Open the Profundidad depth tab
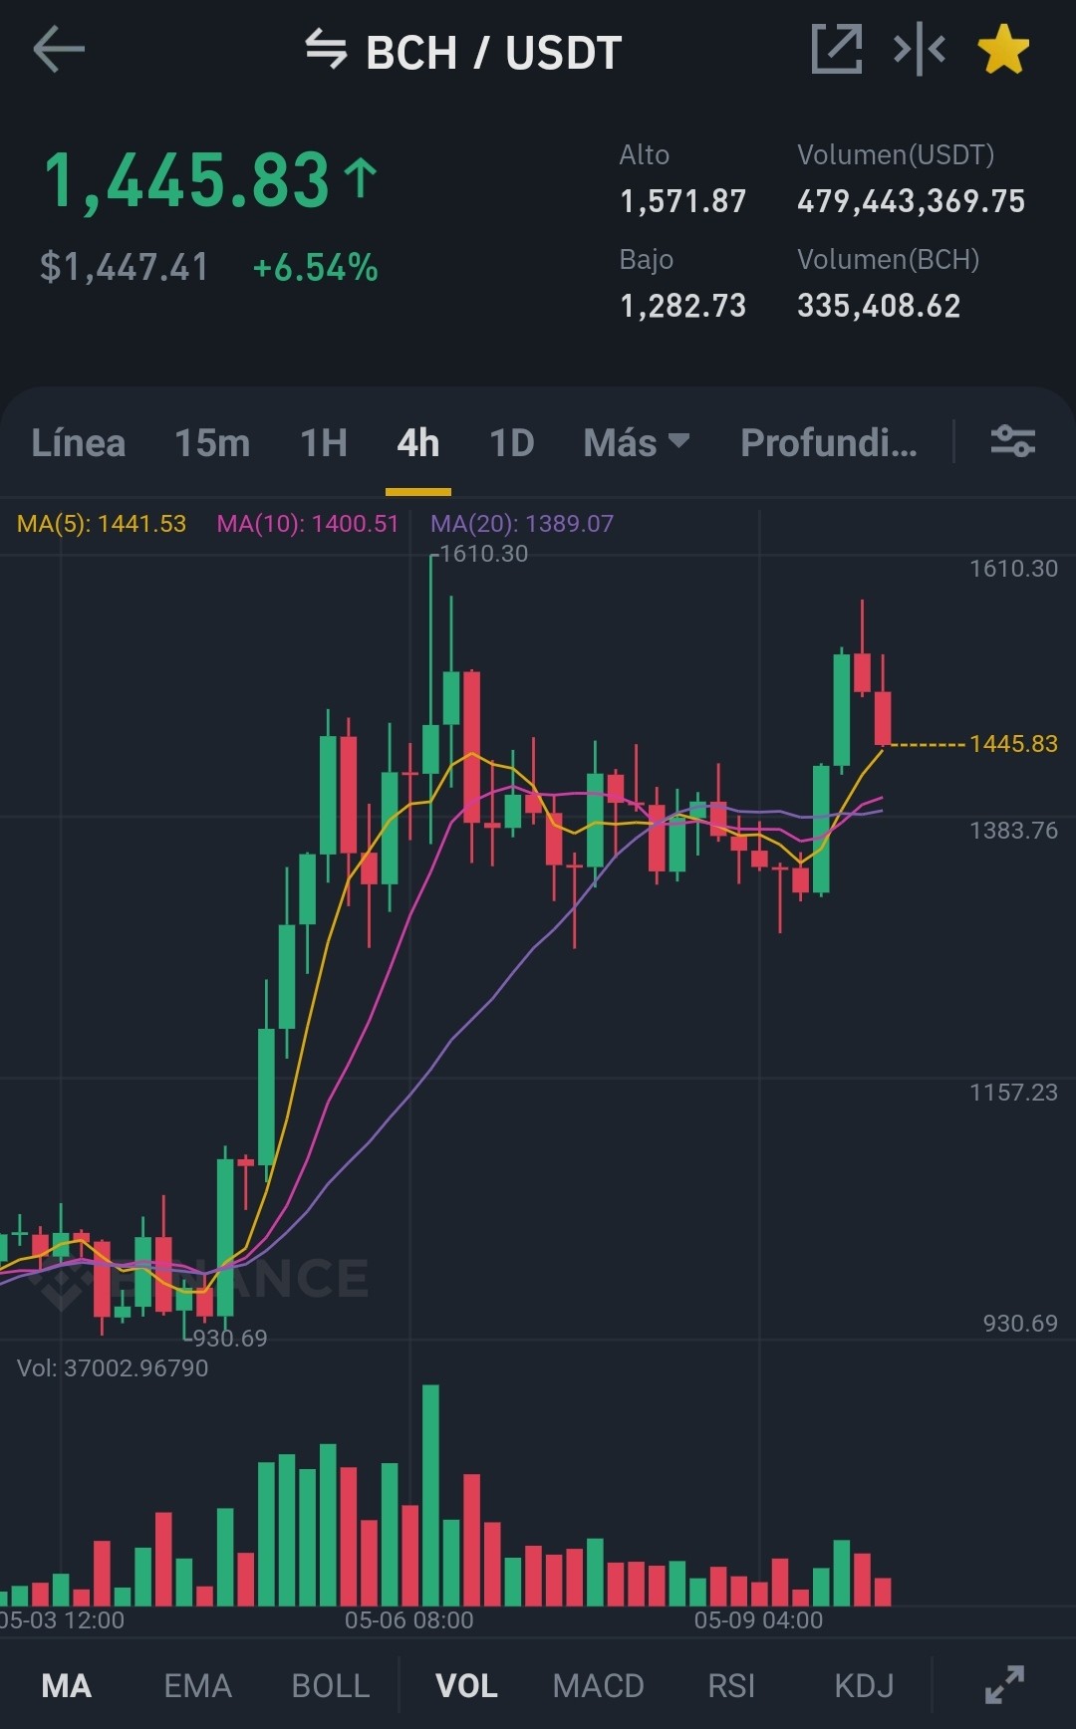The width and height of the screenshot is (1076, 1729). tap(829, 442)
